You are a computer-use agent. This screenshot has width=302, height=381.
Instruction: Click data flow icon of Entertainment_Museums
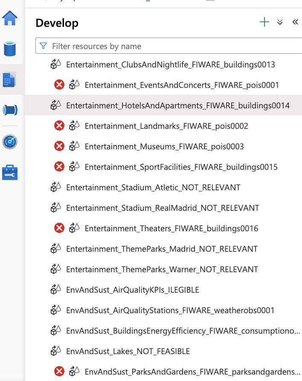[74, 146]
